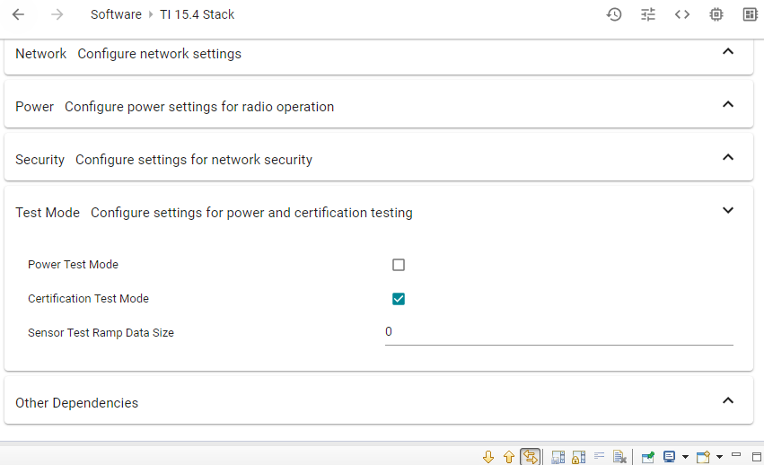764x465 pixels.
Task: Open the board layout view icon
Action: tap(750, 14)
